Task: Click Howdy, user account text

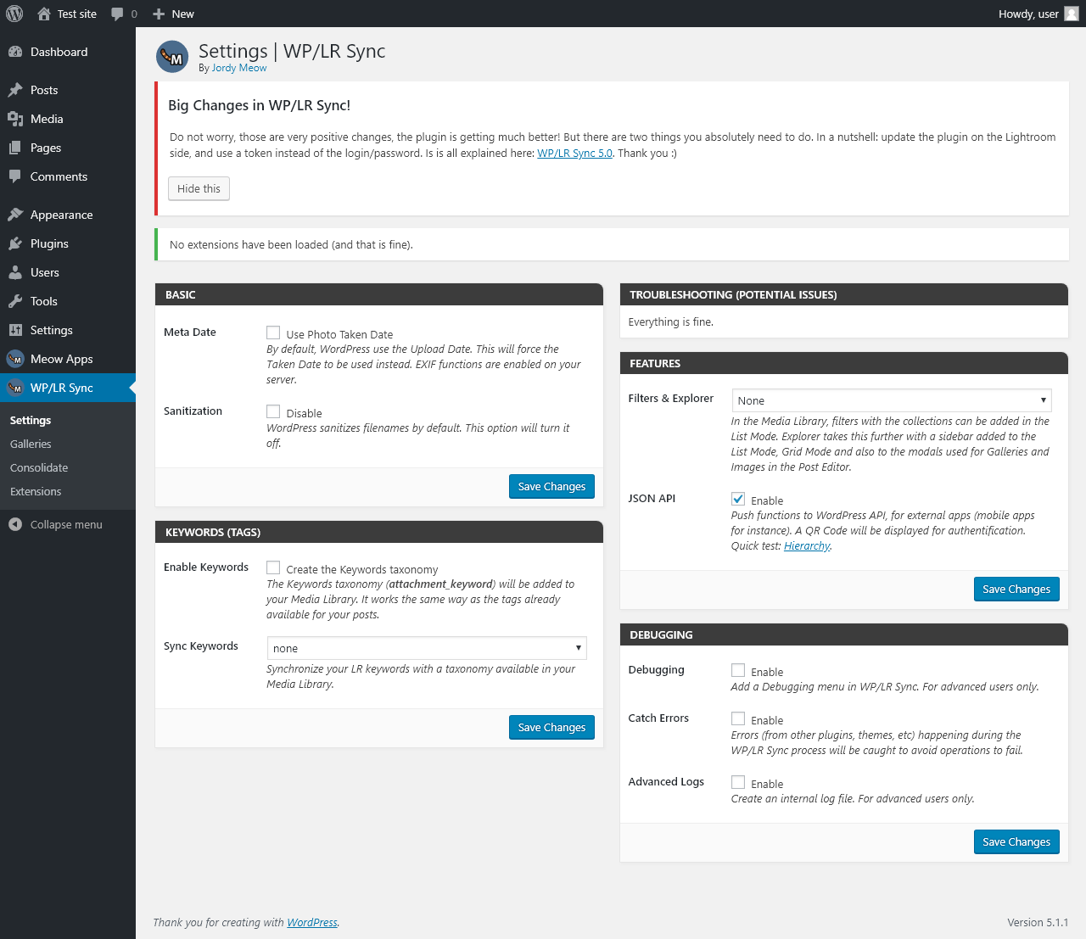Action: [x=1028, y=14]
